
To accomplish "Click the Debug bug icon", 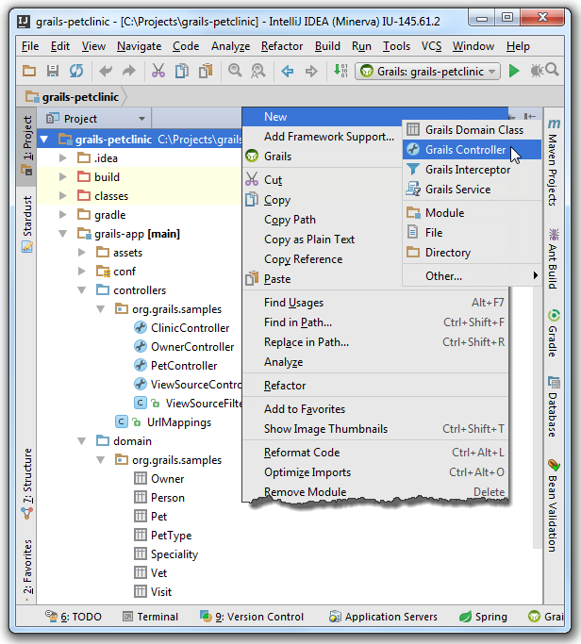I will (x=537, y=71).
